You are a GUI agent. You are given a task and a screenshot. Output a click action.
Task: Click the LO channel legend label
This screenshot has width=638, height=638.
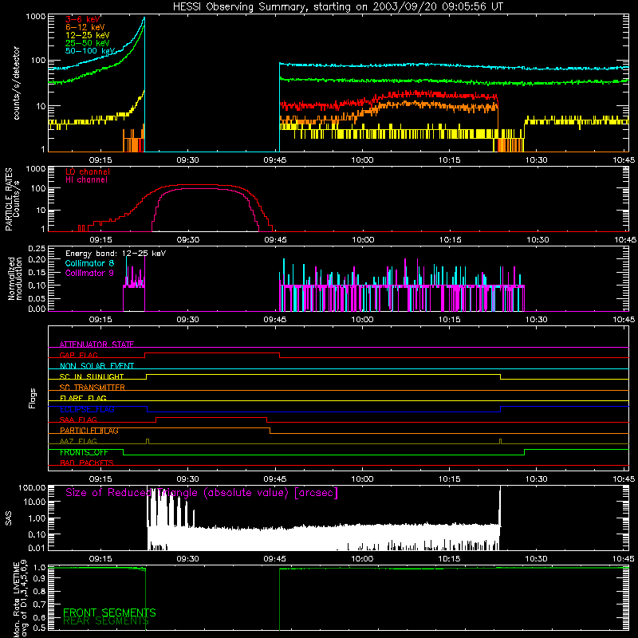88,171
